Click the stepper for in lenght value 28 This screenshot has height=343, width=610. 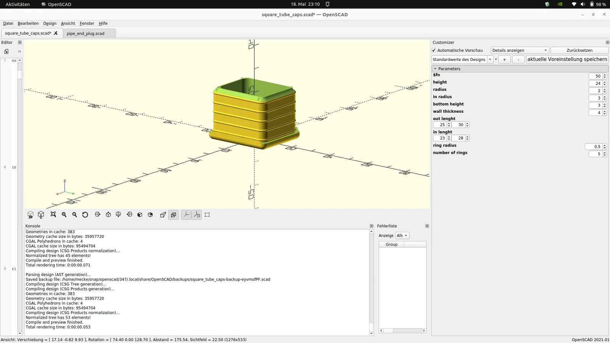(467, 138)
